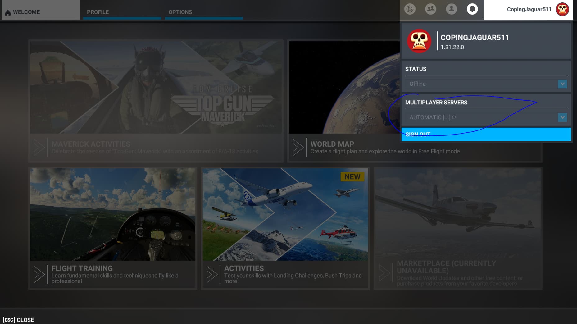This screenshot has width=577, height=324.
Task: Open the Maverick Activities tile
Action: pos(156,101)
